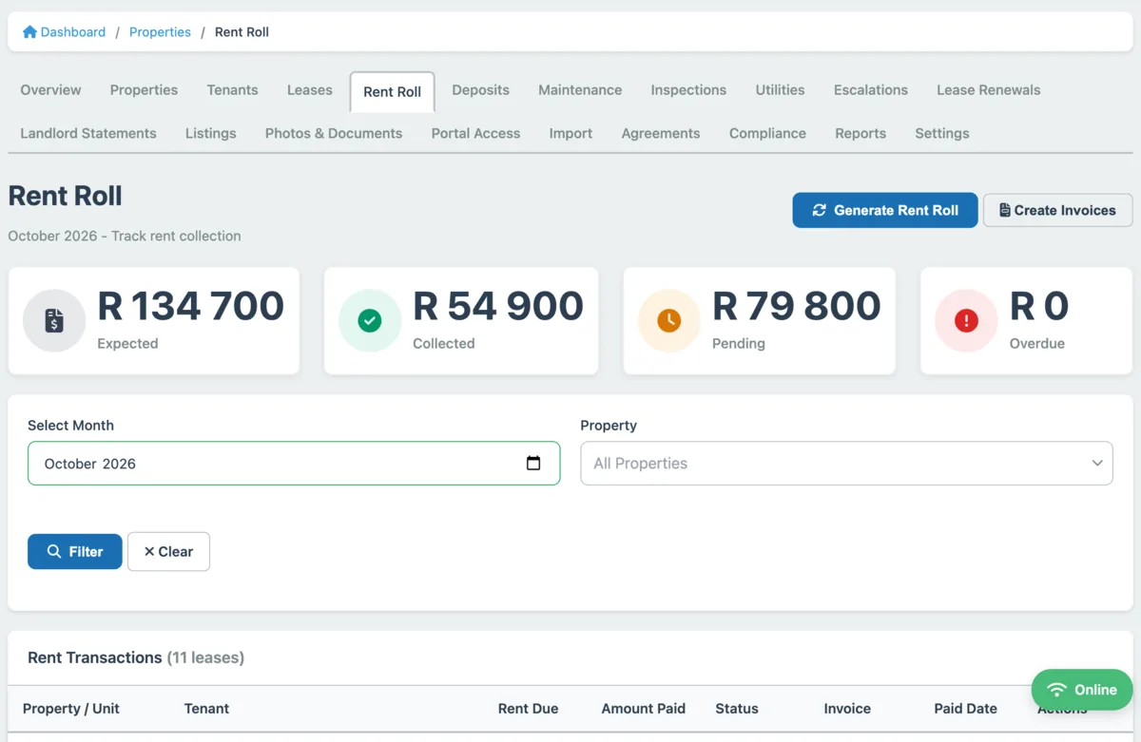The image size is (1141, 742).
Task: Go to the Import tab
Action: [x=570, y=134]
